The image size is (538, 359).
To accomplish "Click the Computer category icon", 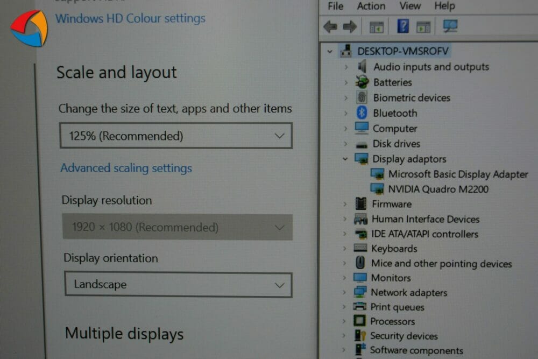I will (x=362, y=128).
